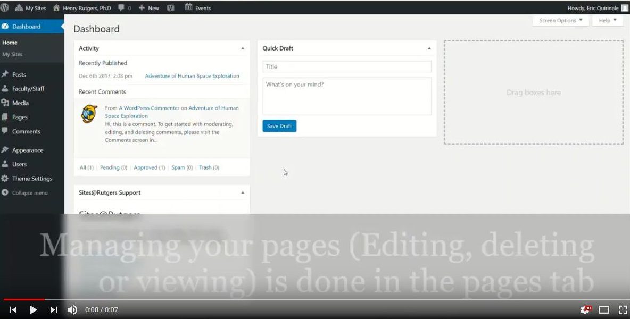Screen dimensions: 630x319
Task: Open the Events calendar in admin bar
Action: (x=197, y=8)
